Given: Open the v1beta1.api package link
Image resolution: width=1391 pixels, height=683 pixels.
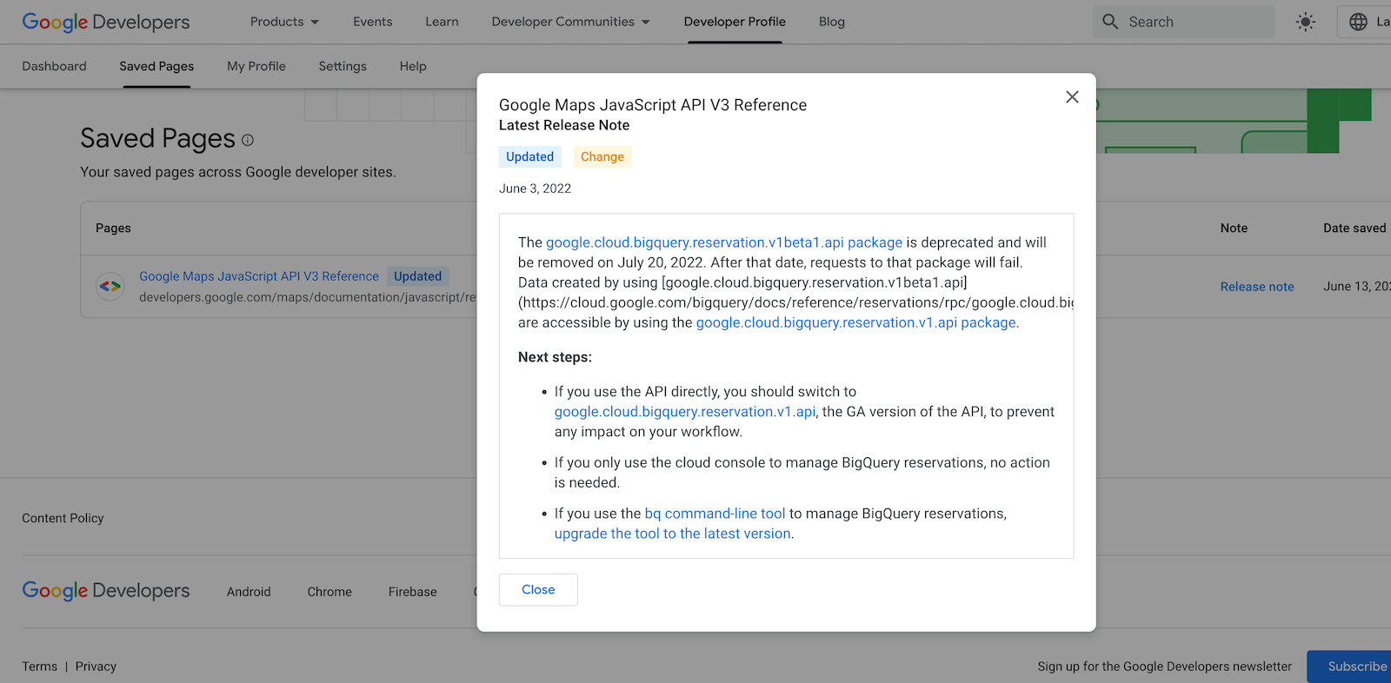Looking at the screenshot, I should [x=723, y=242].
